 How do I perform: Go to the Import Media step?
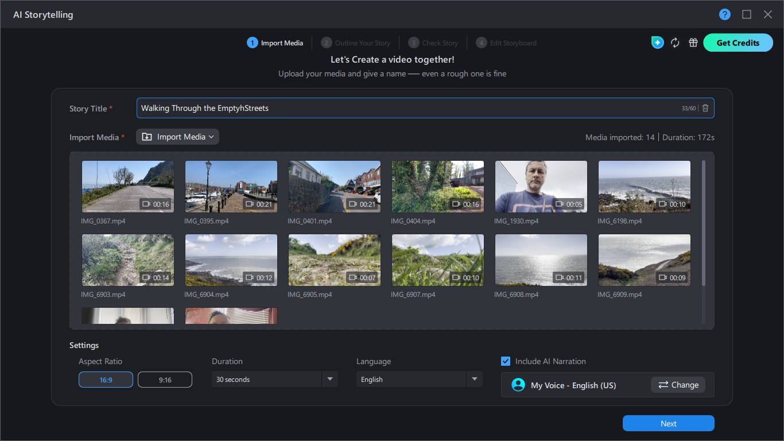(x=275, y=42)
